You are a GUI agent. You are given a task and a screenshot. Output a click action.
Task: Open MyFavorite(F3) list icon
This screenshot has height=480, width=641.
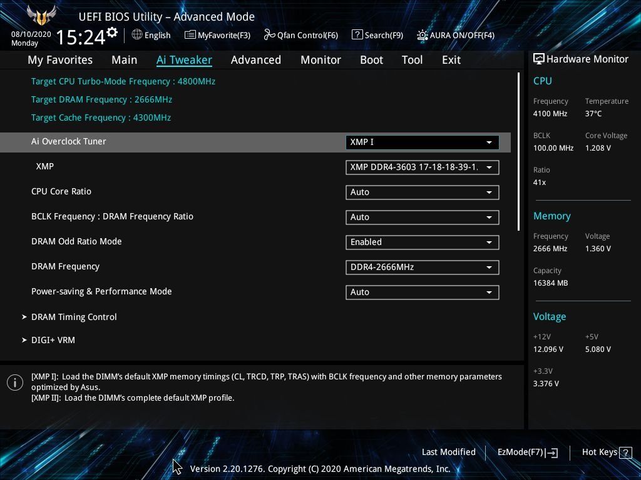click(x=190, y=35)
